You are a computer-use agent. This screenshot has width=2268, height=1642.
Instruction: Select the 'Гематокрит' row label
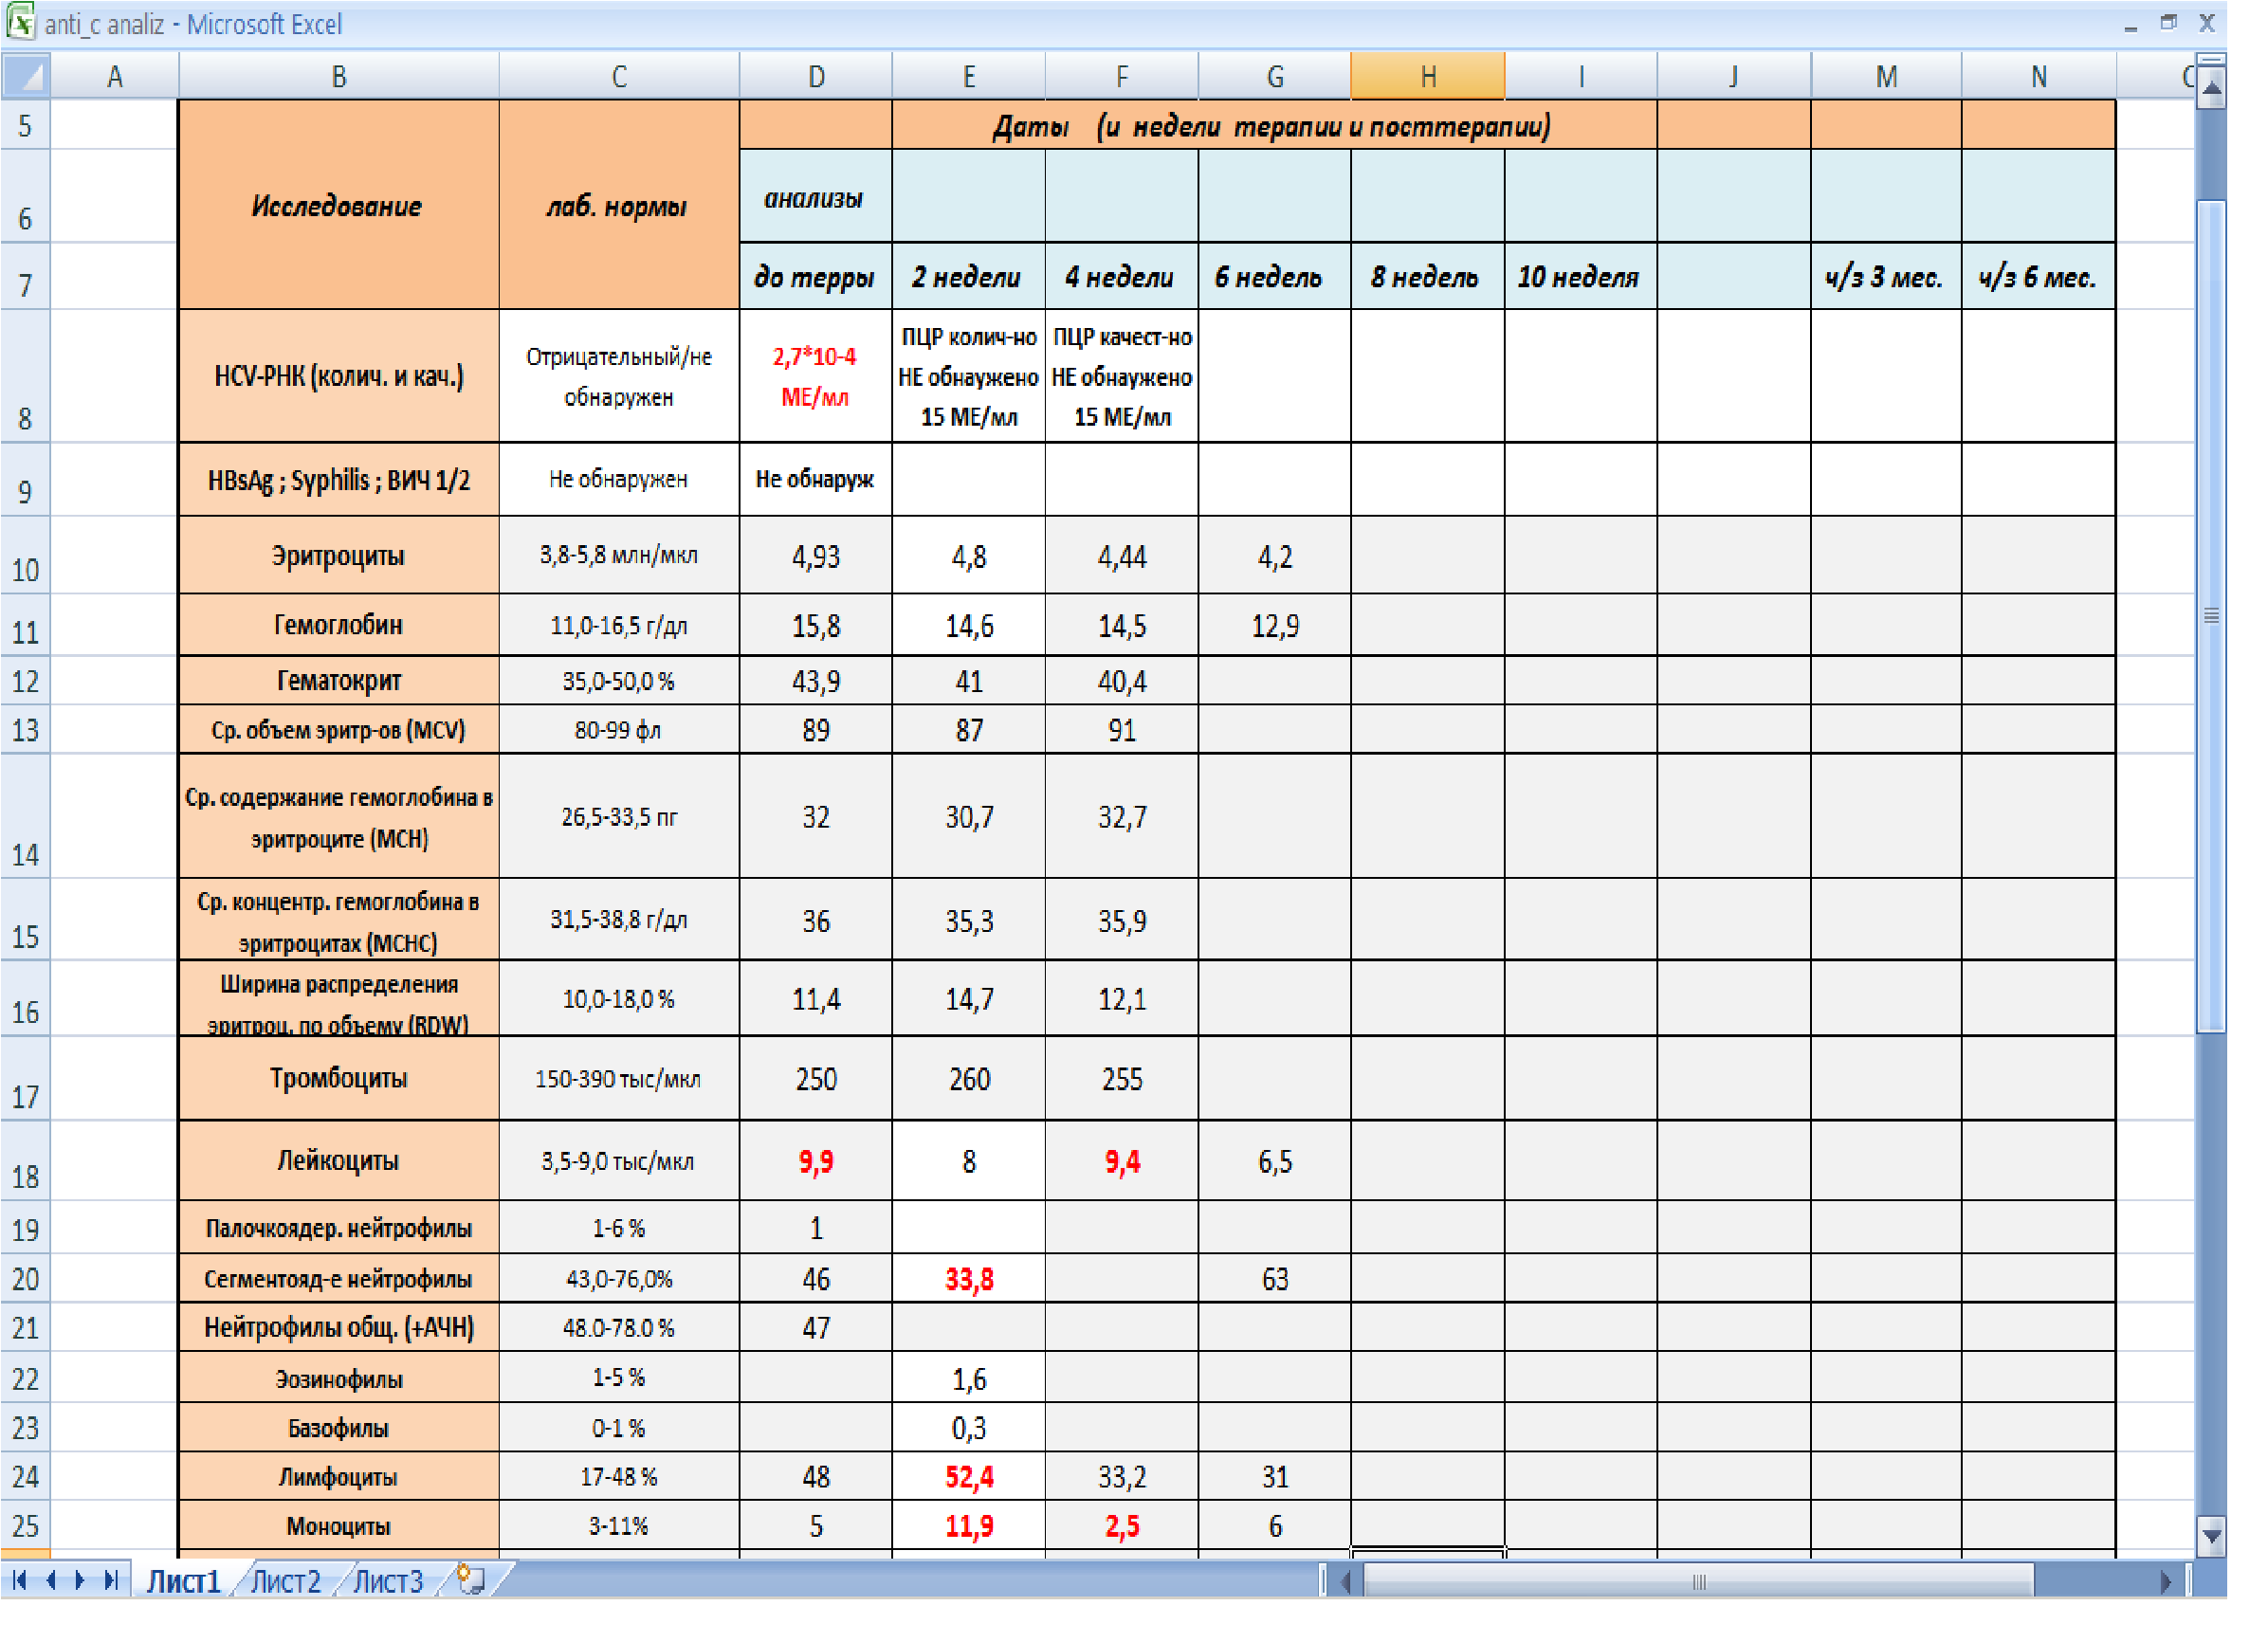click(x=339, y=680)
